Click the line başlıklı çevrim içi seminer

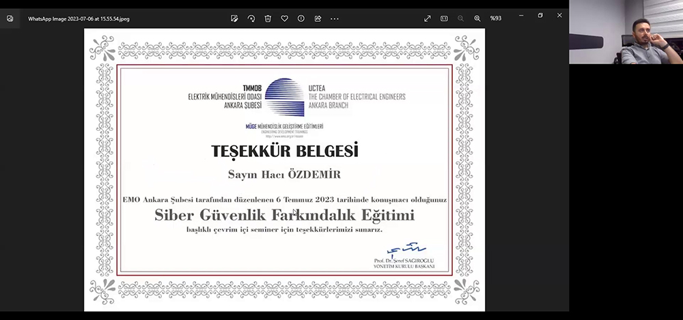click(284, 229)
